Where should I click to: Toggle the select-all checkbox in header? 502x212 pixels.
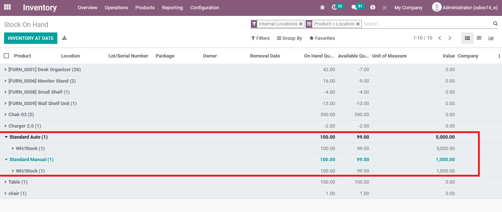pyautogui.click(x=6, y=56)
